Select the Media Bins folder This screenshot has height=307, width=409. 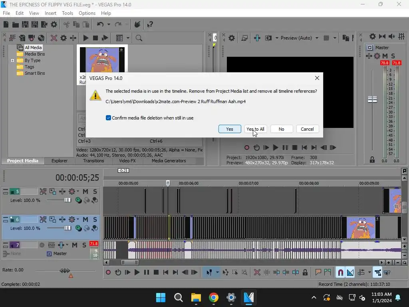click(x=35, y=54)
